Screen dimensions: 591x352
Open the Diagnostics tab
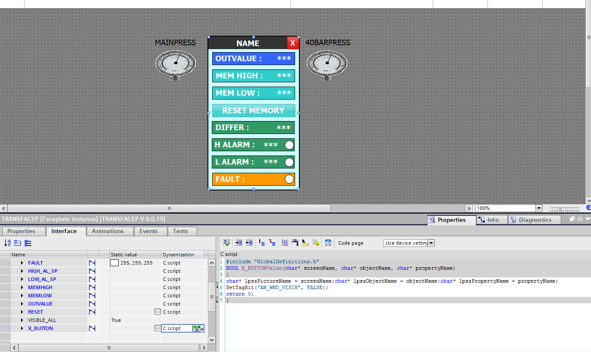click(x=535, y=220)
